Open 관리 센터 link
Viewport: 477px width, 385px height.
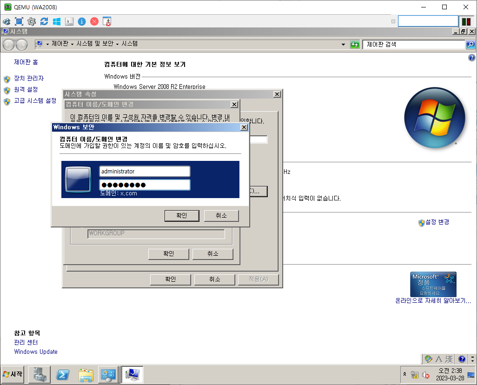point(26,342)
